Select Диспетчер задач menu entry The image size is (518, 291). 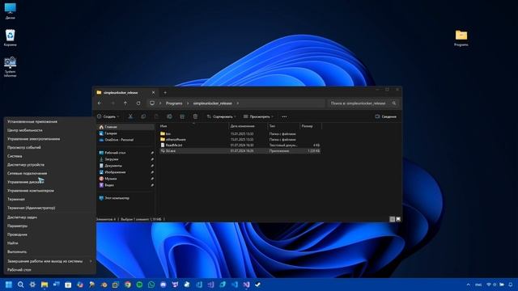[x=49, y=217]
